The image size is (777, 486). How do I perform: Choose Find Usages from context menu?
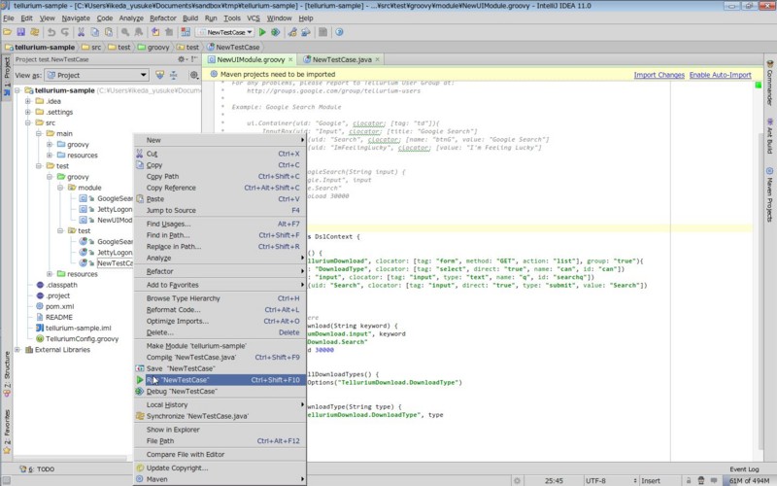tap(220, 224)
